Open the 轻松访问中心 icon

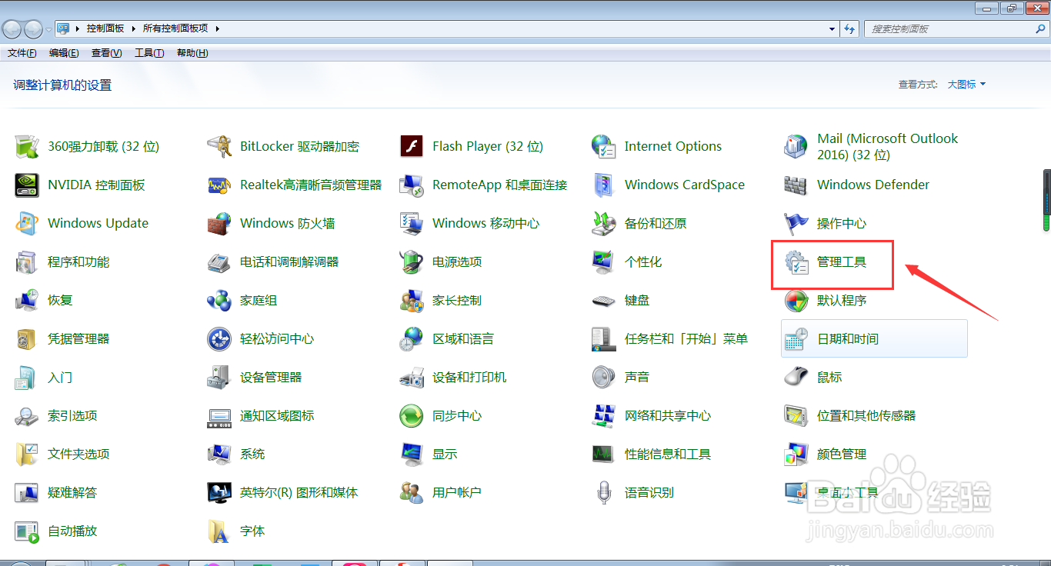[x=219, y=338]
